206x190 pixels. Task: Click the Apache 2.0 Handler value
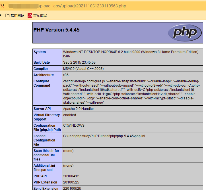point(79,109)
